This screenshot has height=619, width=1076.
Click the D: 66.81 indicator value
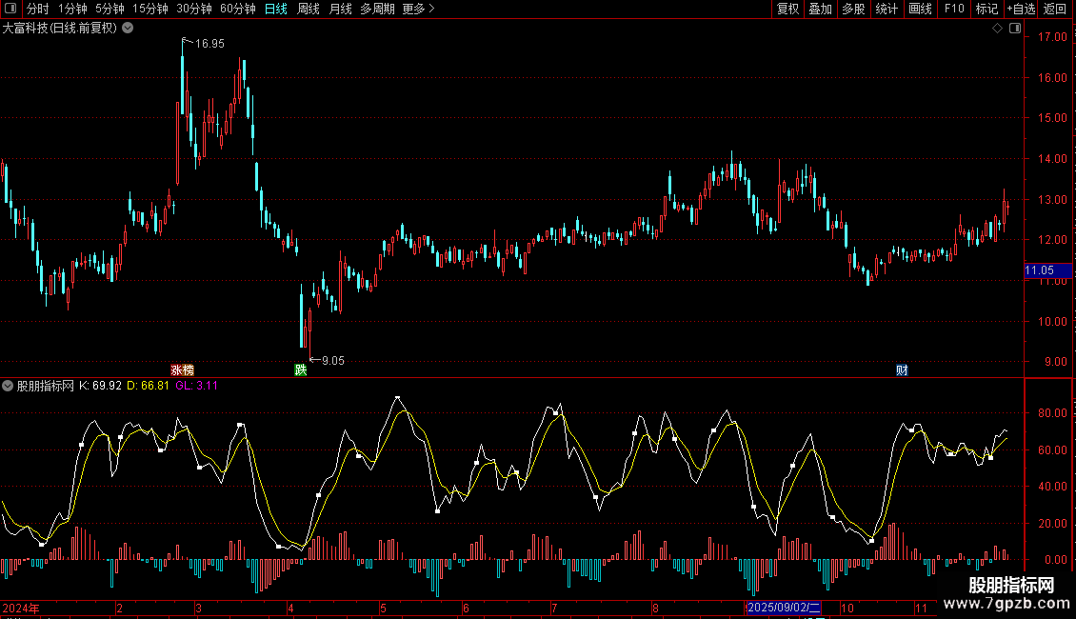point(148,386)
